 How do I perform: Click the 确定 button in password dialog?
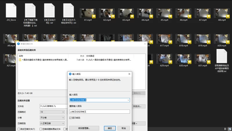110,128
